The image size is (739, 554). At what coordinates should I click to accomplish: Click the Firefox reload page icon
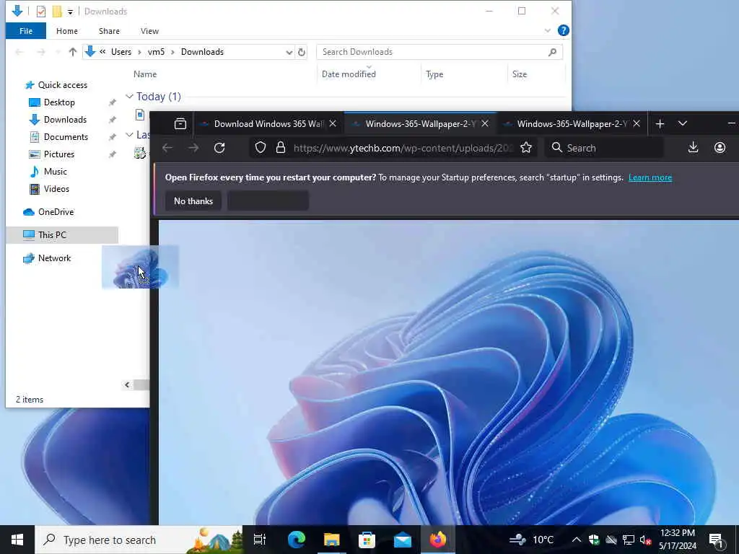(219, 148)
